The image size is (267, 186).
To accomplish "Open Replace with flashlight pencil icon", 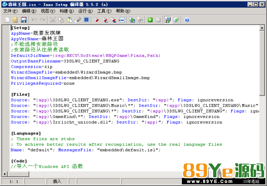I will click(x=113, y=20).
